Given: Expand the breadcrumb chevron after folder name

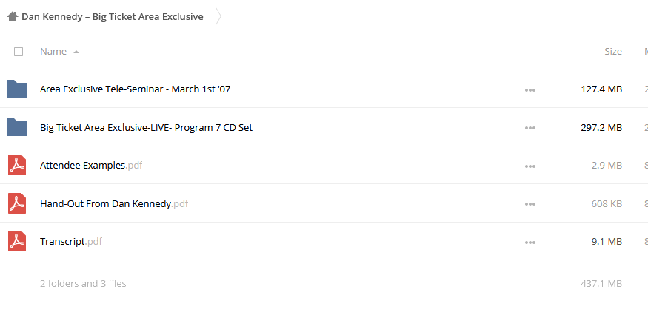Looking at the screenshot, I should tap(218, 16).
